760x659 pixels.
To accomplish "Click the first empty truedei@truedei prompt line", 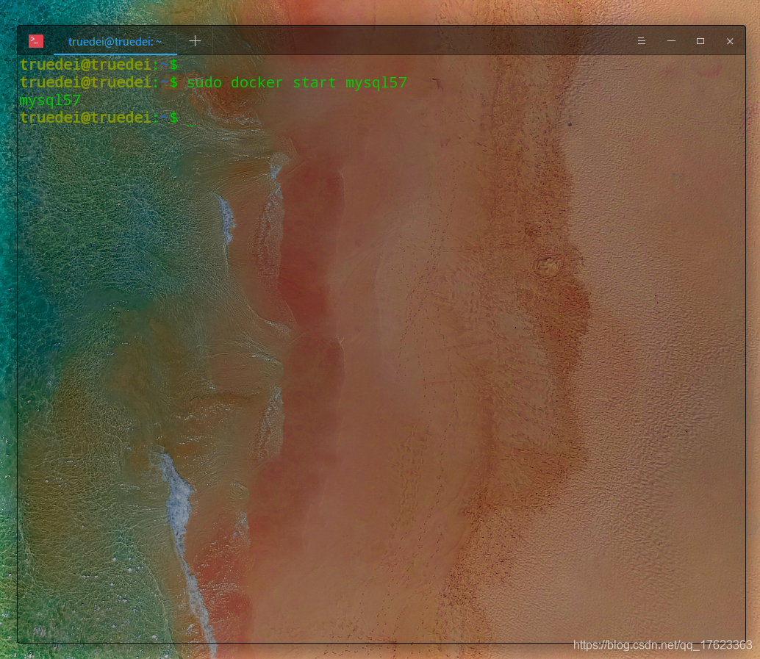I will pos(99,65).
